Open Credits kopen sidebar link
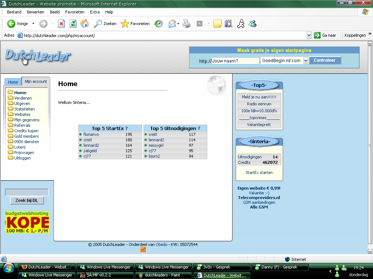This screenshot has width=373, height=279. [x=26, y=131]
